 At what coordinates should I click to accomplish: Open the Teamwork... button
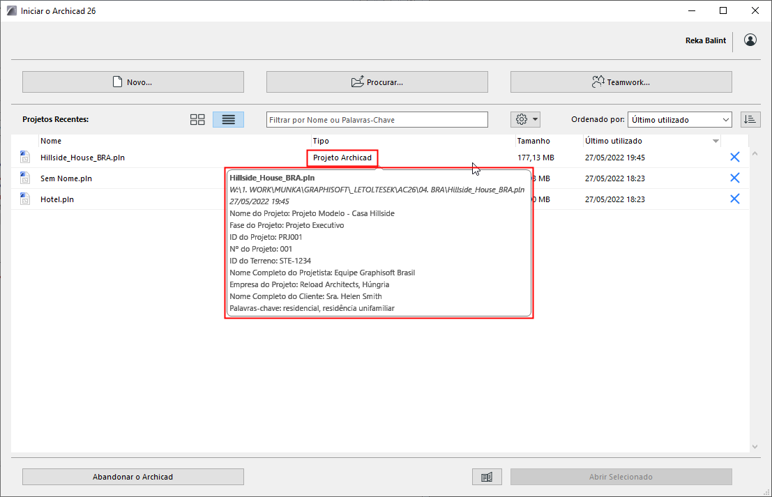click(x=621, y=82)
